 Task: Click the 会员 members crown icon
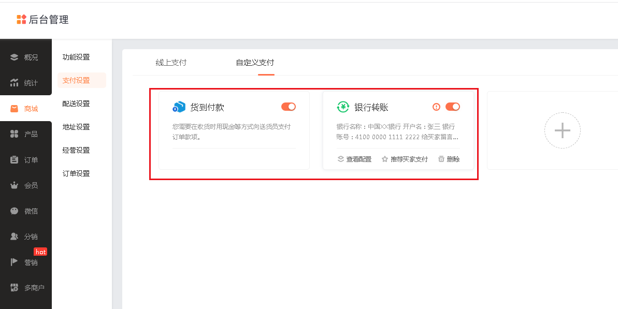(x=15, y=185)
